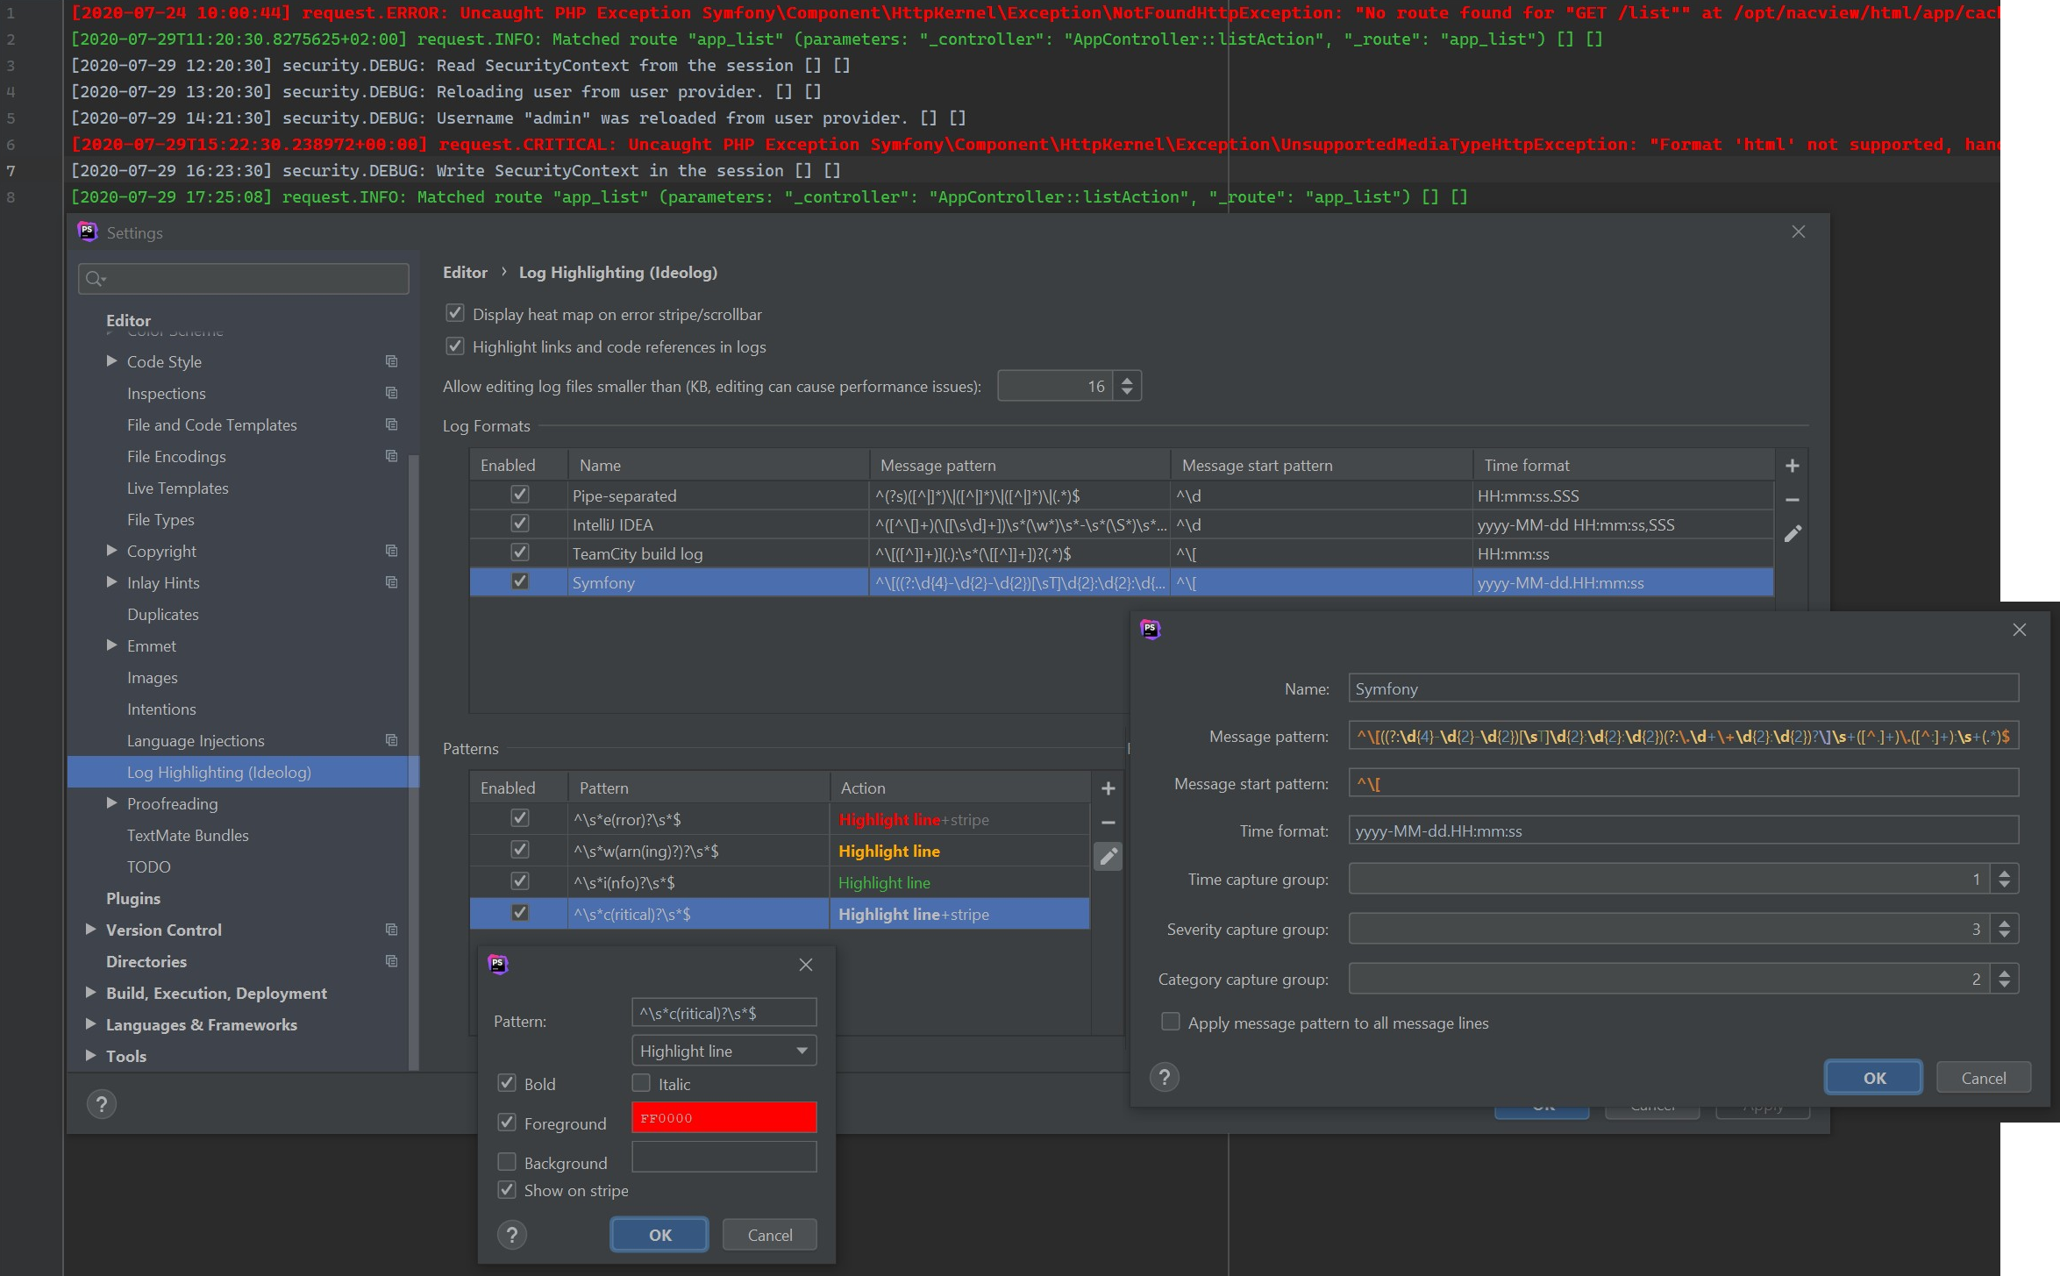Image resolution: width=2060 pixels, height=1276 pixels.
Task: Click the red FF0000 foreground color swatch
Action: click(x=723, y=1117)
